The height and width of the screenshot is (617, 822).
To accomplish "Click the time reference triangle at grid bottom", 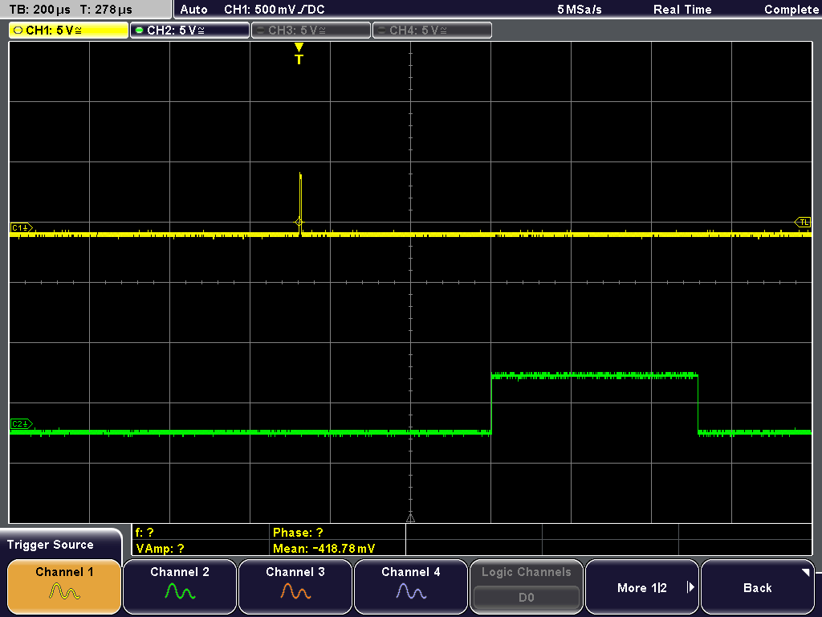I will point(410,518).
